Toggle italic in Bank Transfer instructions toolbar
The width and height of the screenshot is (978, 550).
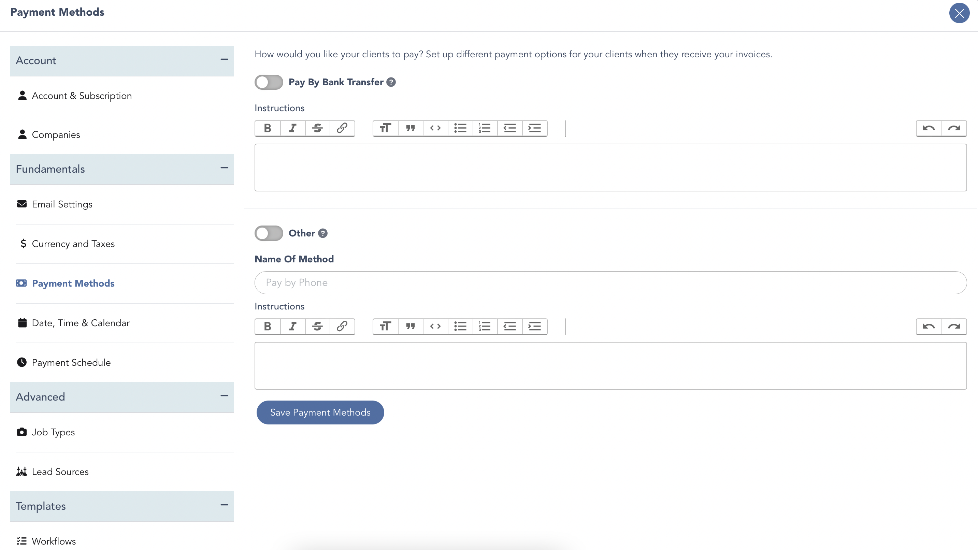293,128
